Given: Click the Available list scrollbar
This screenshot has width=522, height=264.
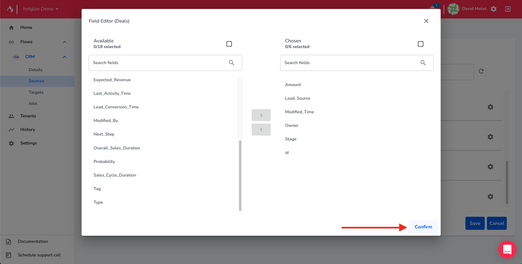Looking at the screenshot, I should (240, 175).
